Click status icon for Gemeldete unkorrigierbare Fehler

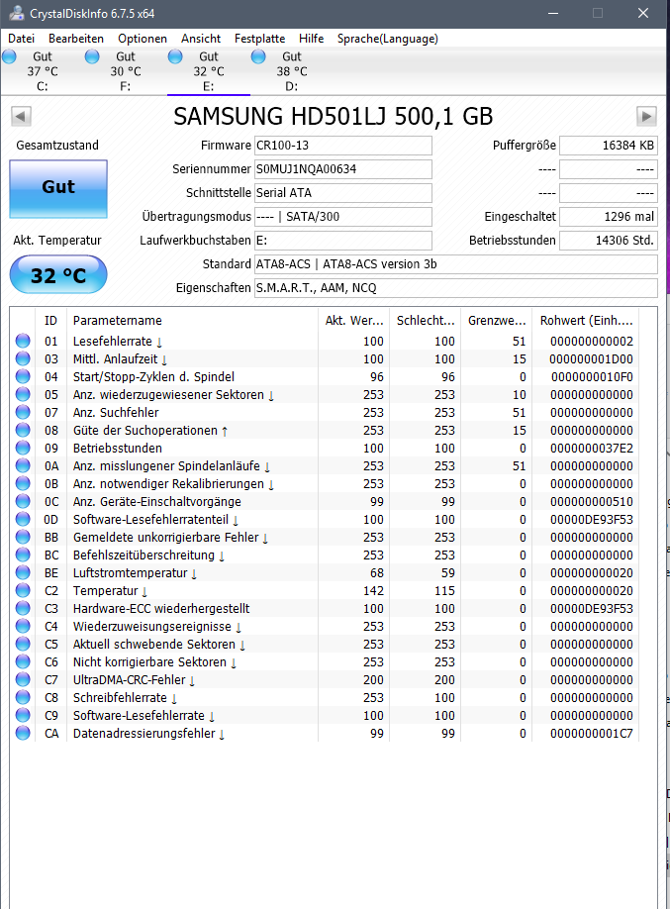23,537
